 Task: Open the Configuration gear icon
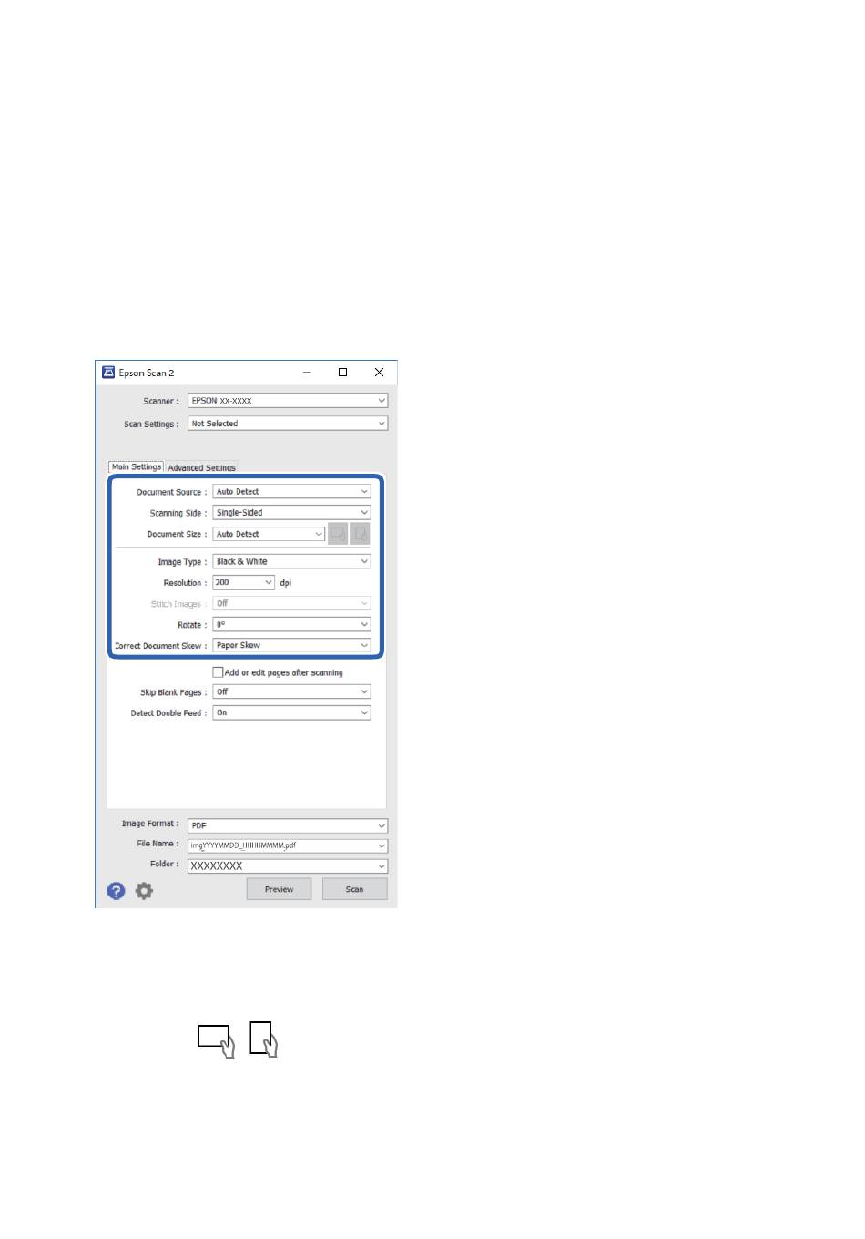(144, 891)
